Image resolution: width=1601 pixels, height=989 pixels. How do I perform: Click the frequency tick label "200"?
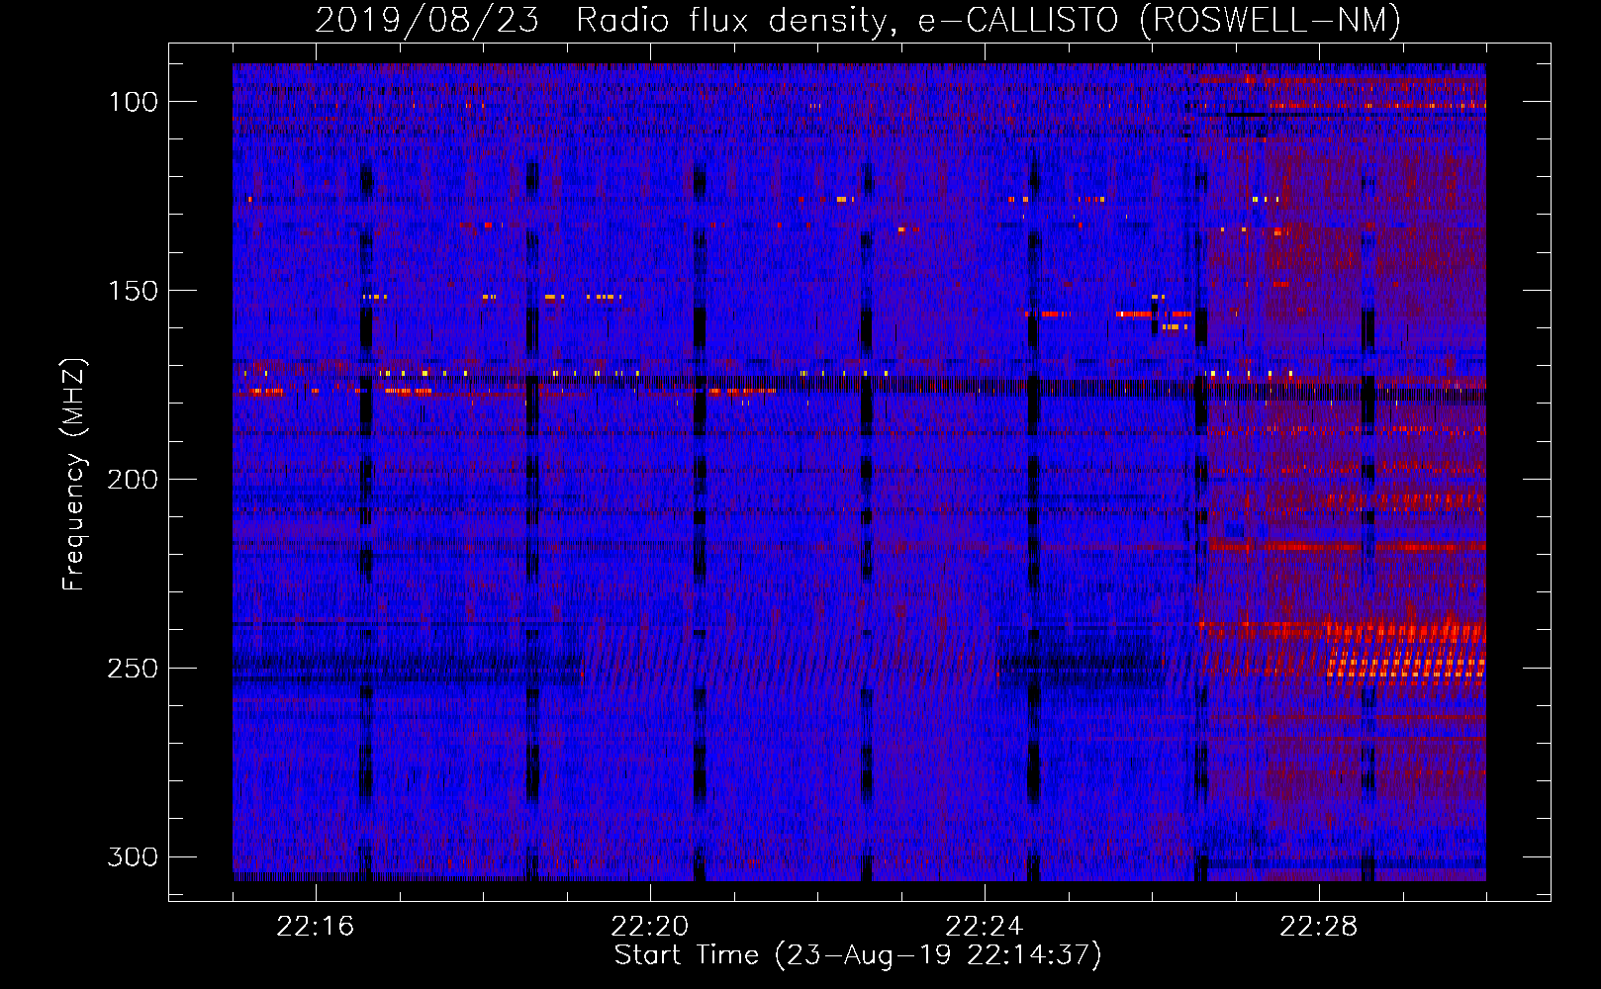click(134, 480)
